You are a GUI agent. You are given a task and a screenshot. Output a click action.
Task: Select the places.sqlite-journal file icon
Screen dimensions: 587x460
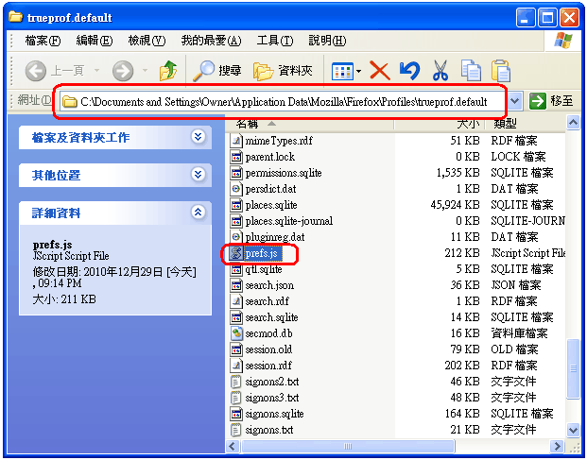(236, 221)
